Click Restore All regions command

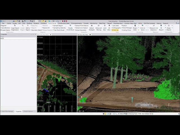[x=46, y=28]
